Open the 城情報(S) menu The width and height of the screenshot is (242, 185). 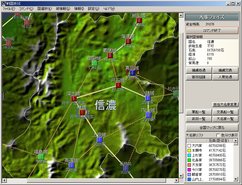[x=63, y=9]
